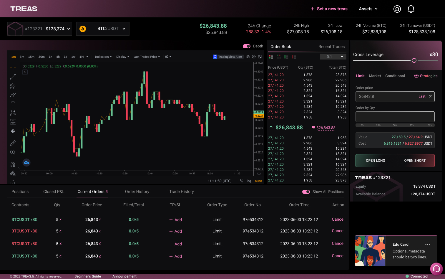Image resolution: width=445 pixels, height=279 pixels.
Task: Click the Order by Qty input field
Action: (x=395, y=117)
